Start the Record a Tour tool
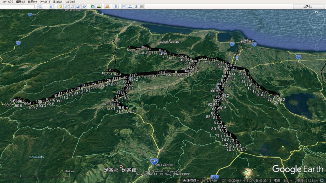 pos(84,6)
